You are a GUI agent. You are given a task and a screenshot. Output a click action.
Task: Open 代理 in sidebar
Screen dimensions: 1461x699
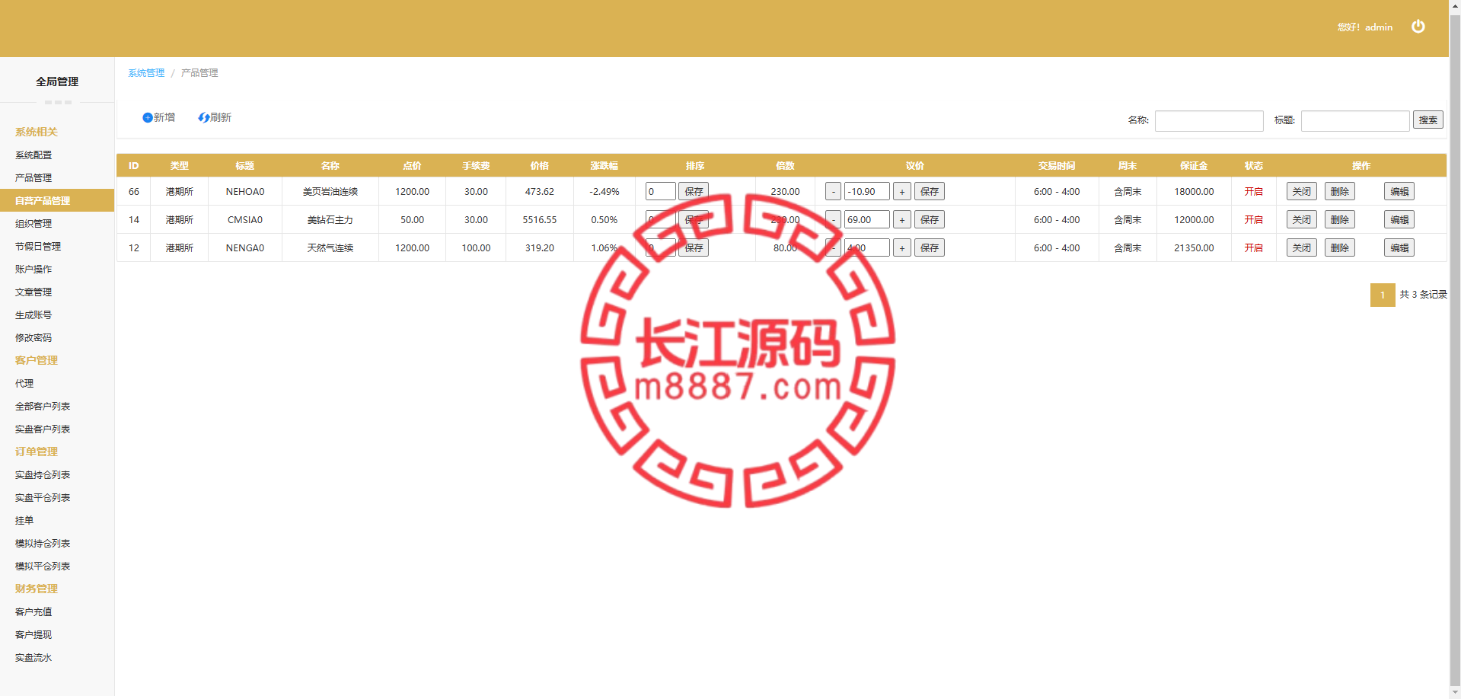[24, 383]
